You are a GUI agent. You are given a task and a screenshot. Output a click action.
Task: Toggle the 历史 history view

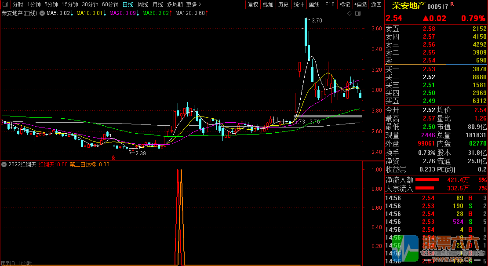pos(283,4)
